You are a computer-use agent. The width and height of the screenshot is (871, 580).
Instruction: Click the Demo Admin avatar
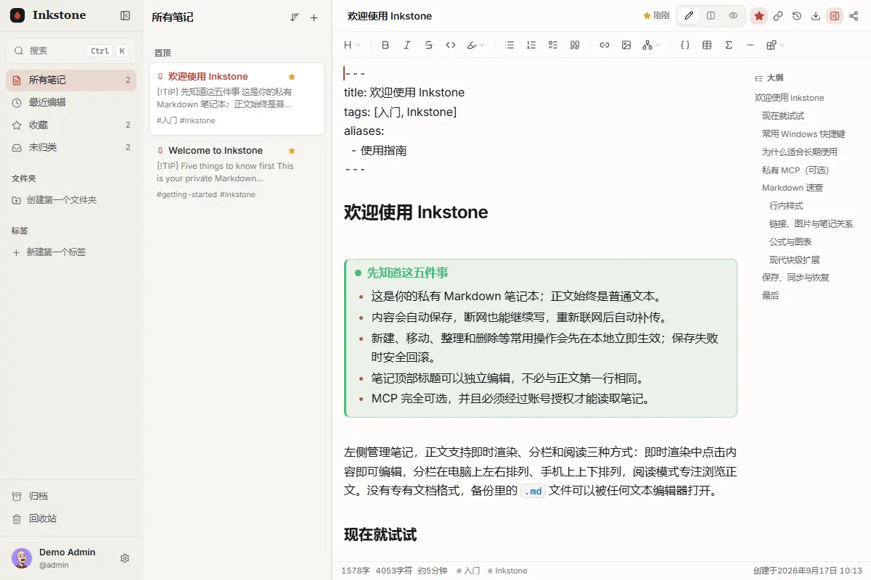[x=22, y=558]
